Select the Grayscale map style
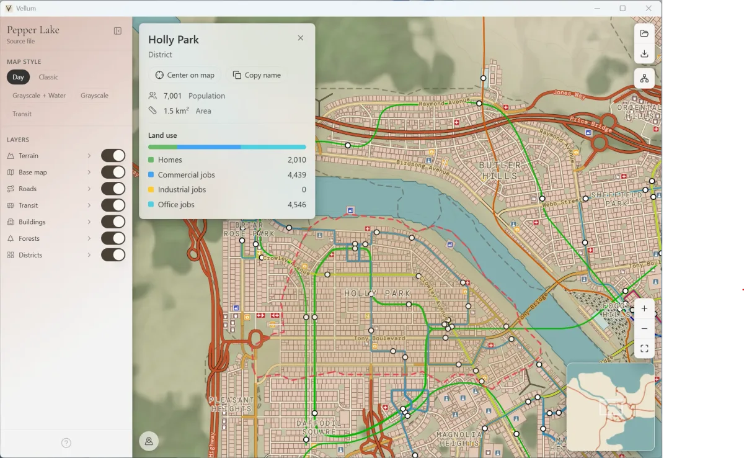Image resolution: width=744 pixels, height=458 pixels. [94, 96]
